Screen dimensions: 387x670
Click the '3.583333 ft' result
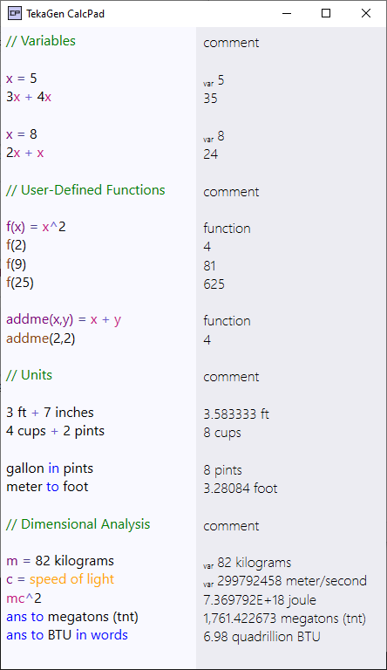(236, 414)
